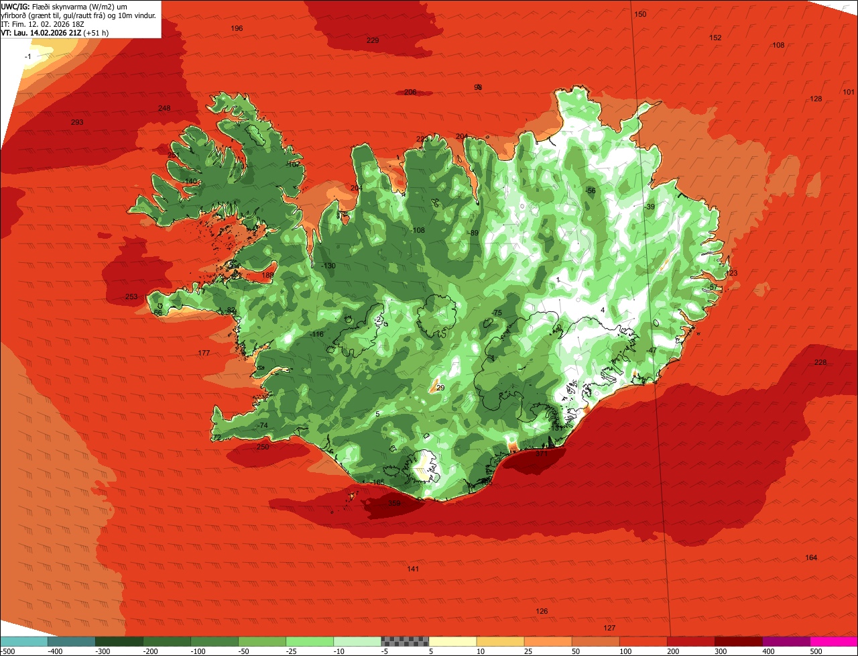858x656 pixels.
Task: Click the '164' value in the southeast corner
Action: (x=811, y=557)
